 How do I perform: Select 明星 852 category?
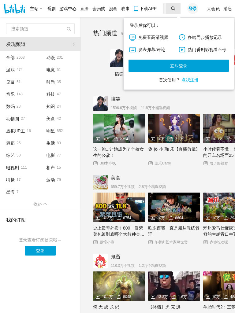(x=54, y=131)
